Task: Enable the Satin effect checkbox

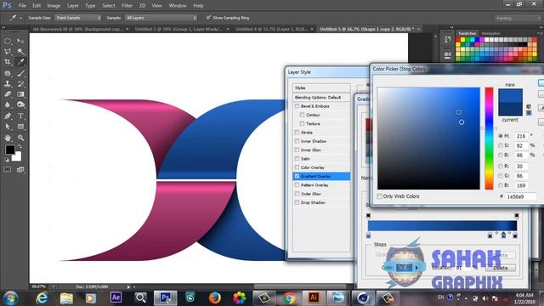Action: tap(297, 159)
